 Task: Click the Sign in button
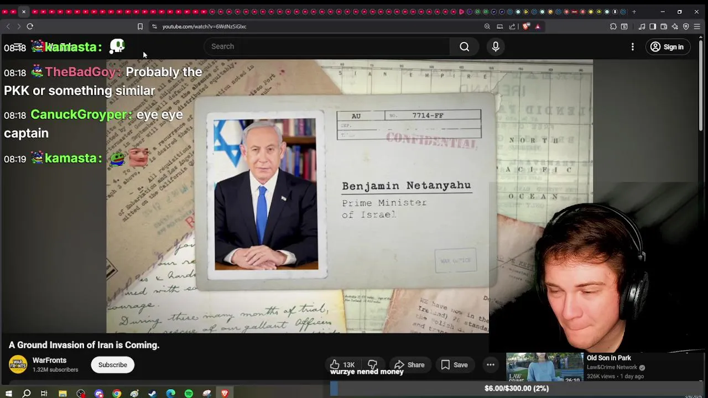(667, 47)
